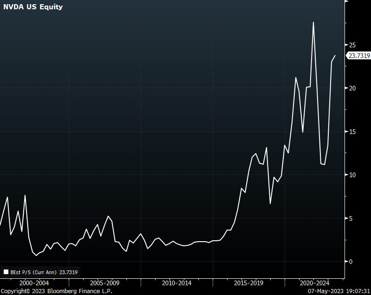This screenshot has width=371, height=295.
Task: Click the end point of the line near 23.7319
Action: (335, 56)
